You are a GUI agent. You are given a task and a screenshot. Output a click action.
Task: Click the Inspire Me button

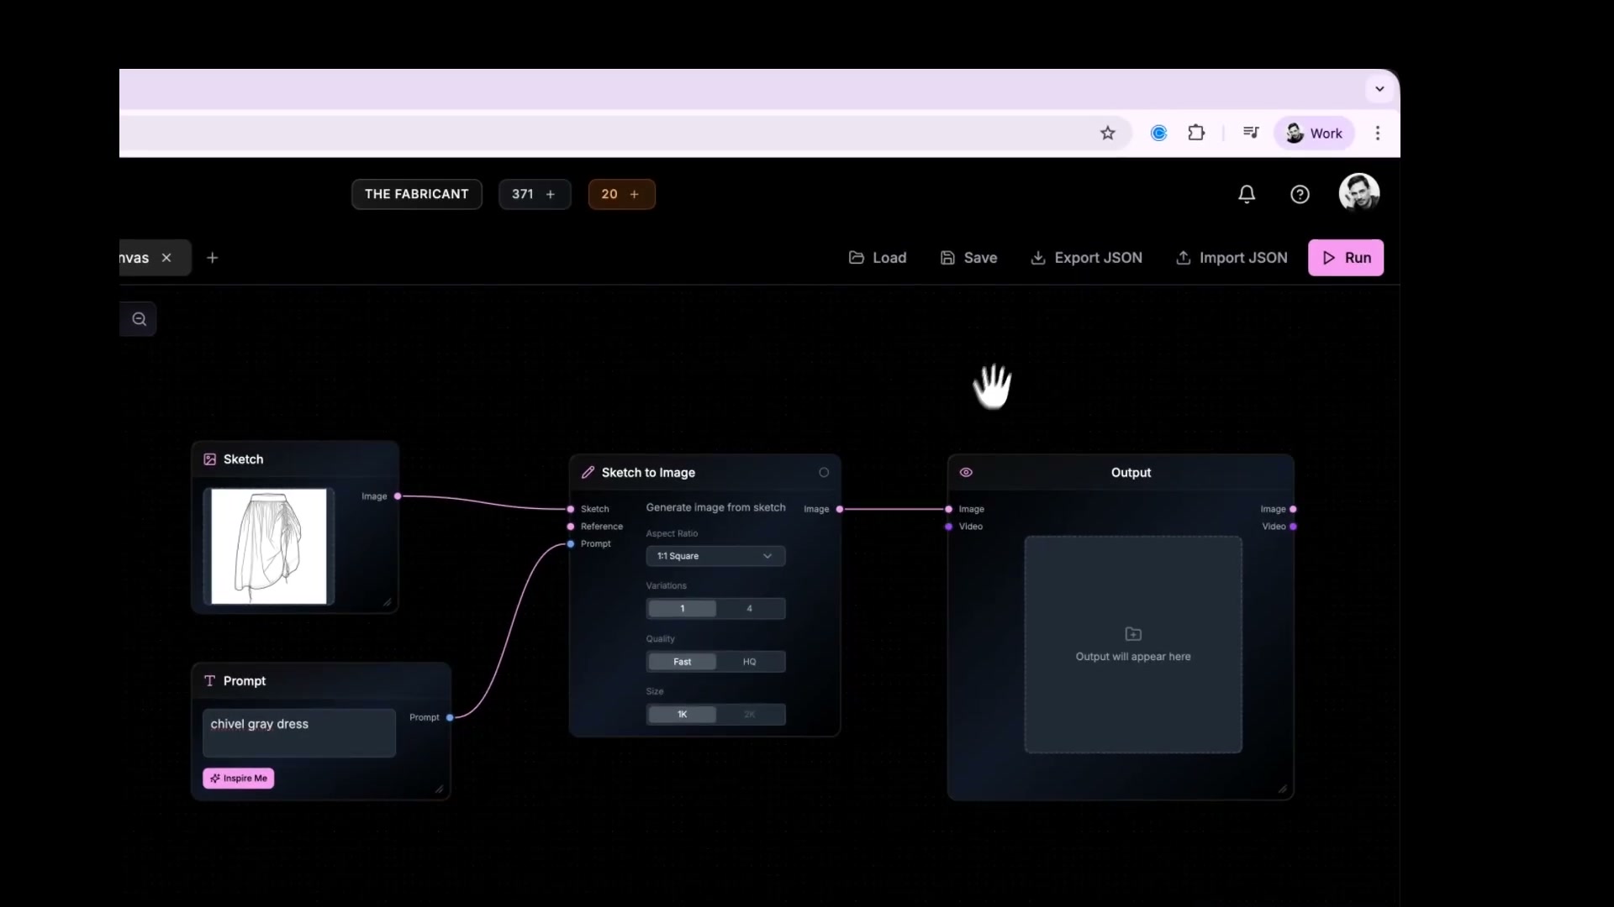point(238,778)
